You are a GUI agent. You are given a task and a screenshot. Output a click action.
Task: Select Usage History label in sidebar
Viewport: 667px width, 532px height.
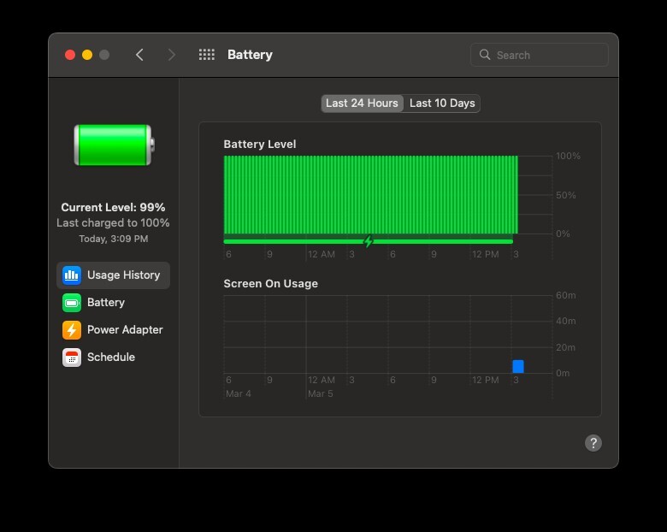coord(123,275)
